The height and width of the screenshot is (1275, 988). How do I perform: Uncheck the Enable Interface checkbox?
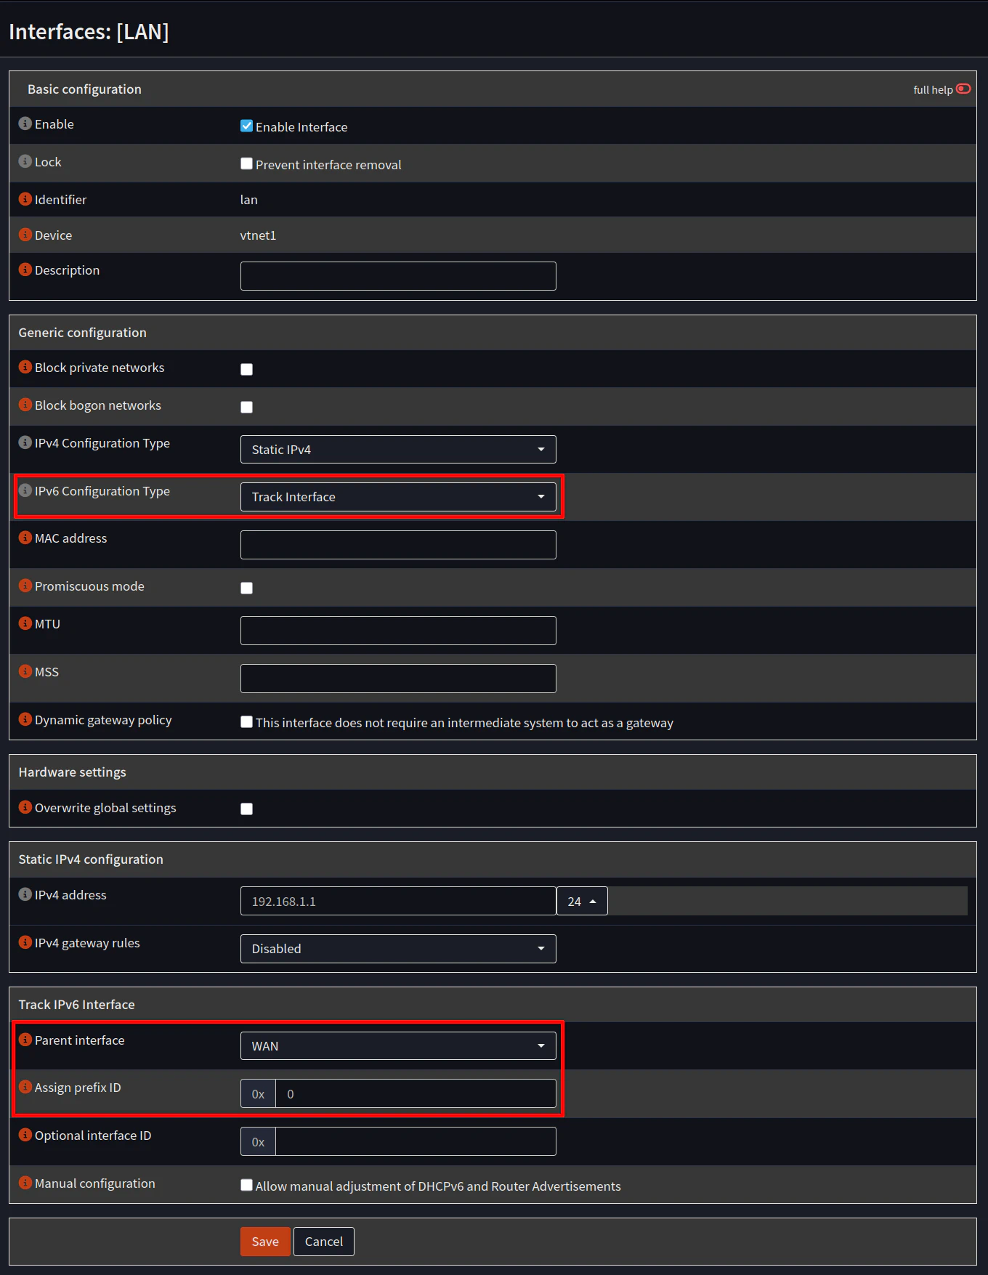coord(247,126)
